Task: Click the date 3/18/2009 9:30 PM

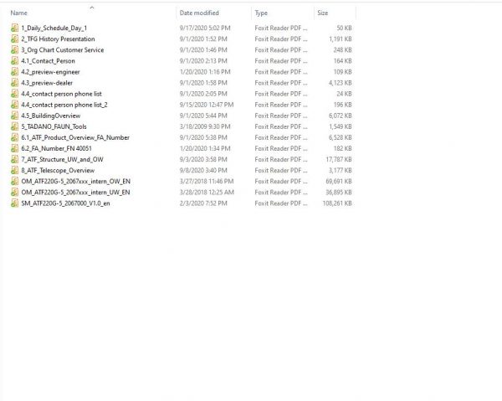Action: tap(205, 126)
